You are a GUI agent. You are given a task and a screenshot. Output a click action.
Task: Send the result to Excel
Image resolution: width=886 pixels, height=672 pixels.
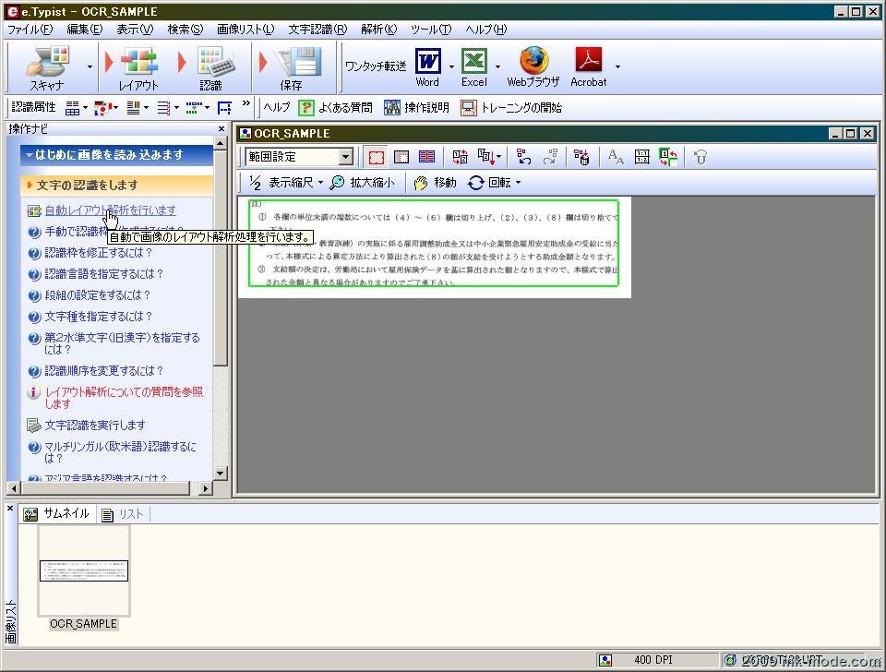tap(473, 65)
